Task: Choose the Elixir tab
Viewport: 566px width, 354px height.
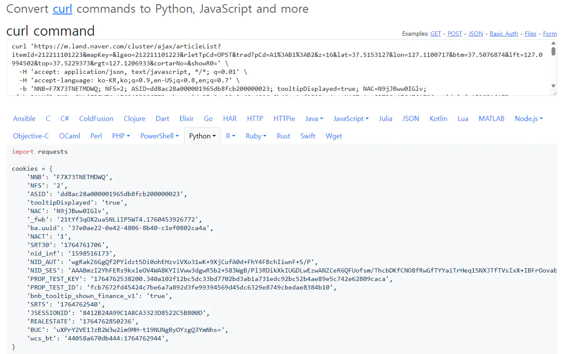Action: [187, 118]
